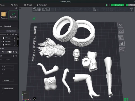Click the info icon on Textured plate
This screenshot has width=135, height=101.
click(x=7, y=12)
